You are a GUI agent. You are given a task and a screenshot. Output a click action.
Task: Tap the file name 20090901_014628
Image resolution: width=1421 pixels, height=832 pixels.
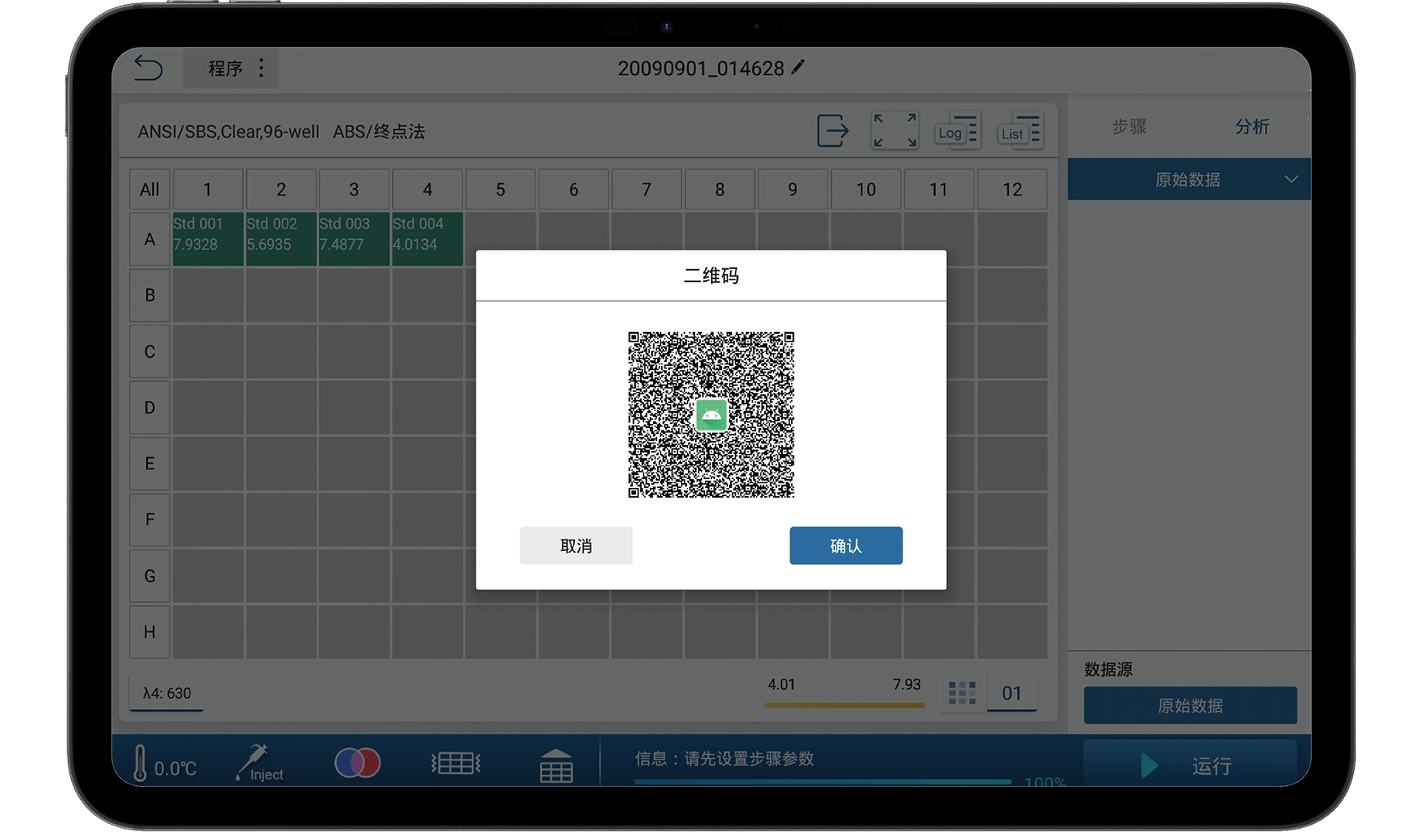pos(701,69)
